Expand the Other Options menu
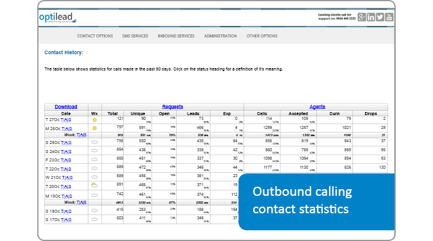 pos(262,36)
